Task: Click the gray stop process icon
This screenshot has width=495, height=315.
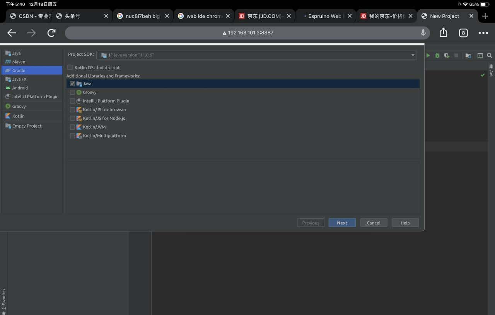Action: point(456,55)
